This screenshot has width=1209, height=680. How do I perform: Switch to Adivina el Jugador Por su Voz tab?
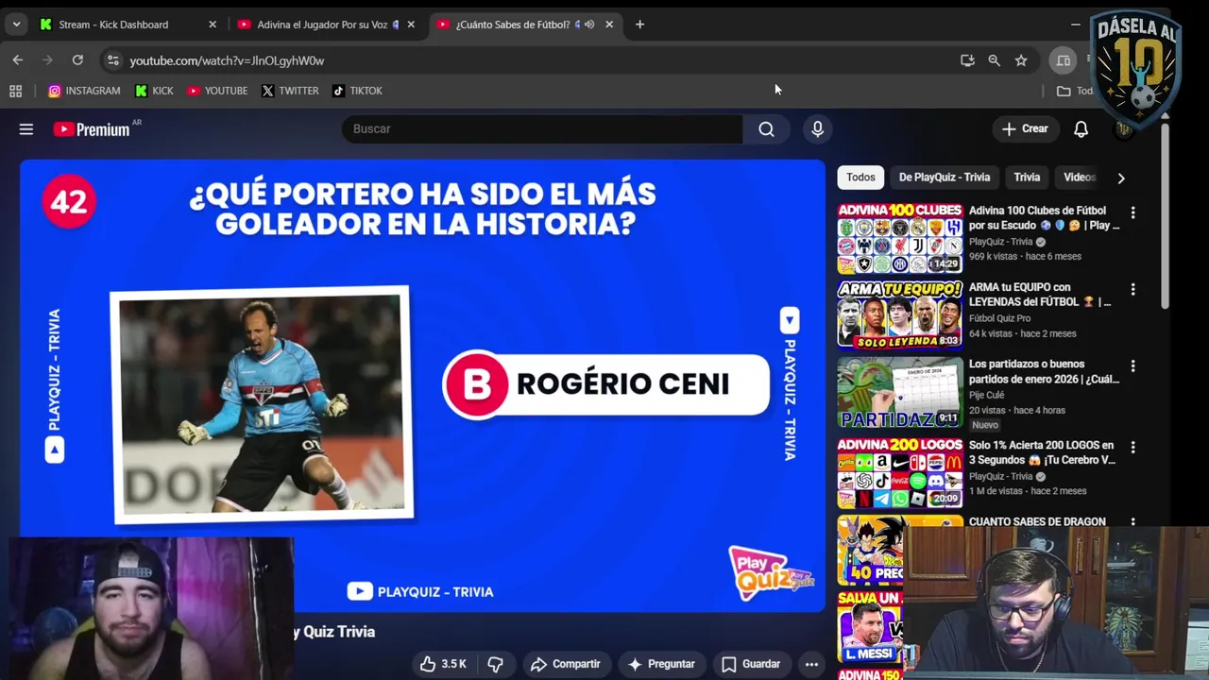(x=321, y=25)
